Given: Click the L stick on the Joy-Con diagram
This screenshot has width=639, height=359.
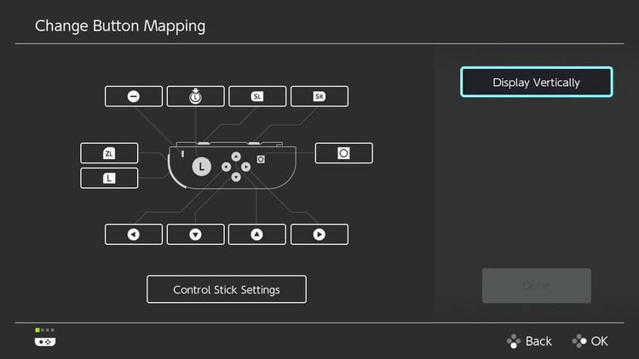Looking at the screenshot, I should (201, 167).
